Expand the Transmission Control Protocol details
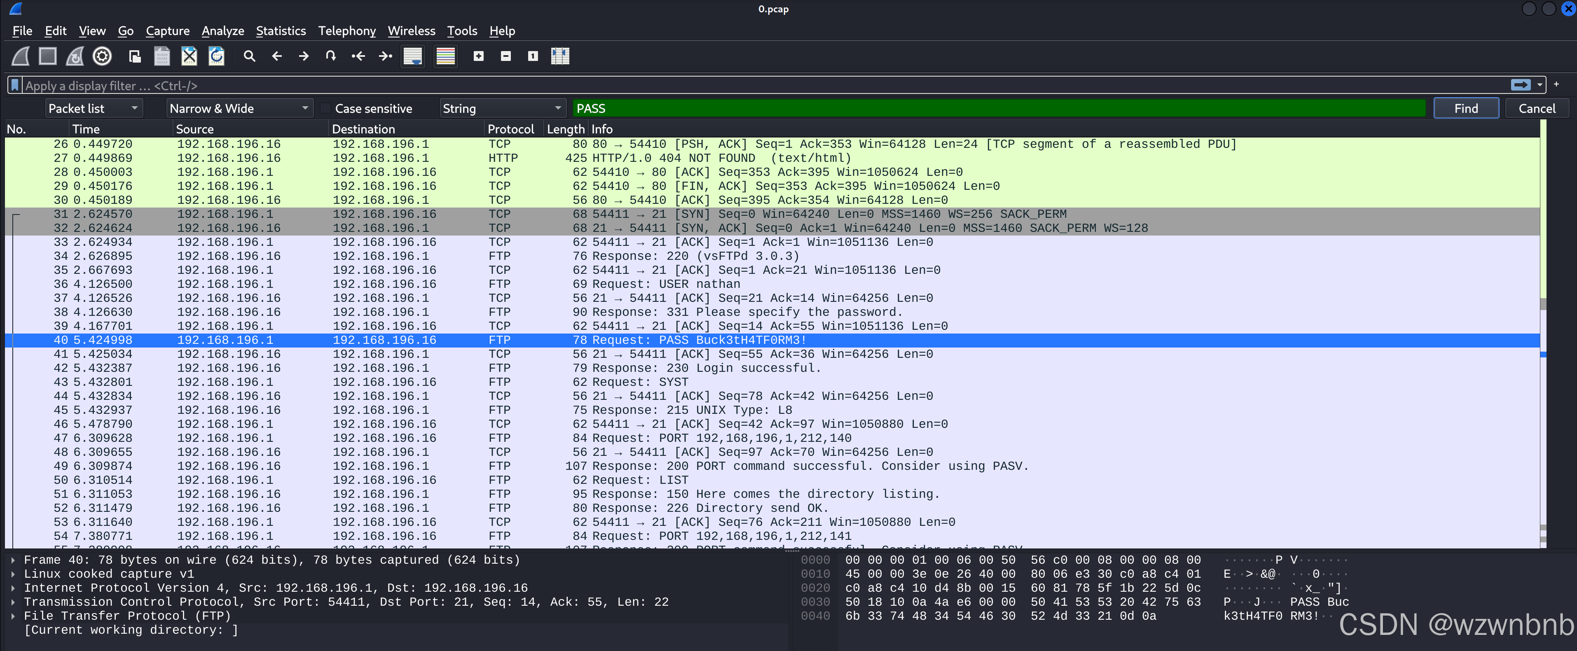 point(13,602)
